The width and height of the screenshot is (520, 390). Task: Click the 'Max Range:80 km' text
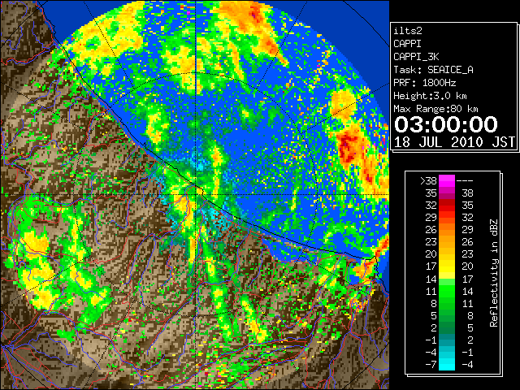pyautogui.click(x=435, y=109)
